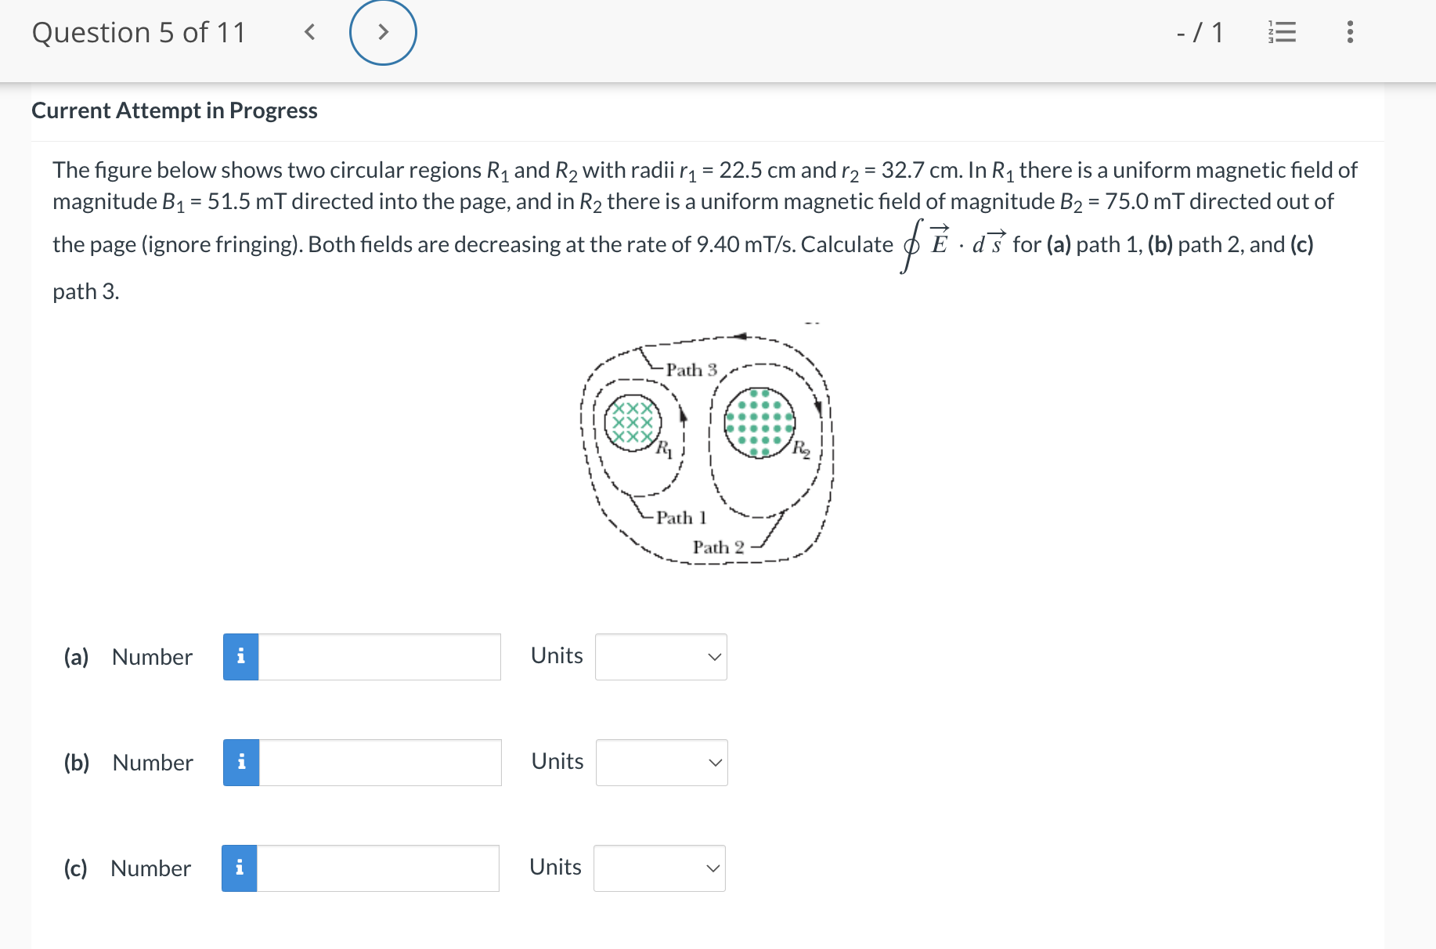This screenshot has width=1436, height=949.
Task: Select the 'Question 5 of 11' header
Action: 139,32
